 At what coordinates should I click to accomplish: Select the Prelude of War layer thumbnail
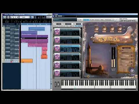click(x=57, y=49)
